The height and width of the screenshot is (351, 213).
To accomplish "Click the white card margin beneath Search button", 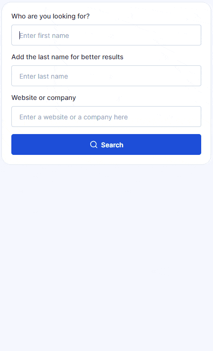I will coord(106,160).
